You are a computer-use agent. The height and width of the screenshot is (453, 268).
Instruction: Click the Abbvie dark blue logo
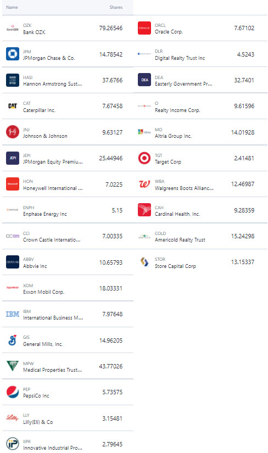click(13, 262)
